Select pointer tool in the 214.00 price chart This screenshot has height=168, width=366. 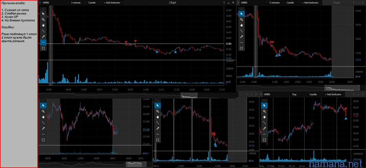coord(43,106)
